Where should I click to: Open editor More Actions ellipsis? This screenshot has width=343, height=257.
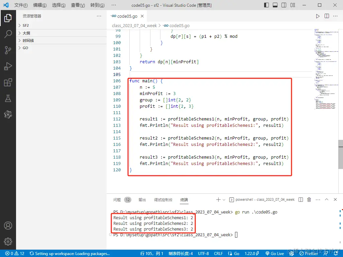click(335, 16)
